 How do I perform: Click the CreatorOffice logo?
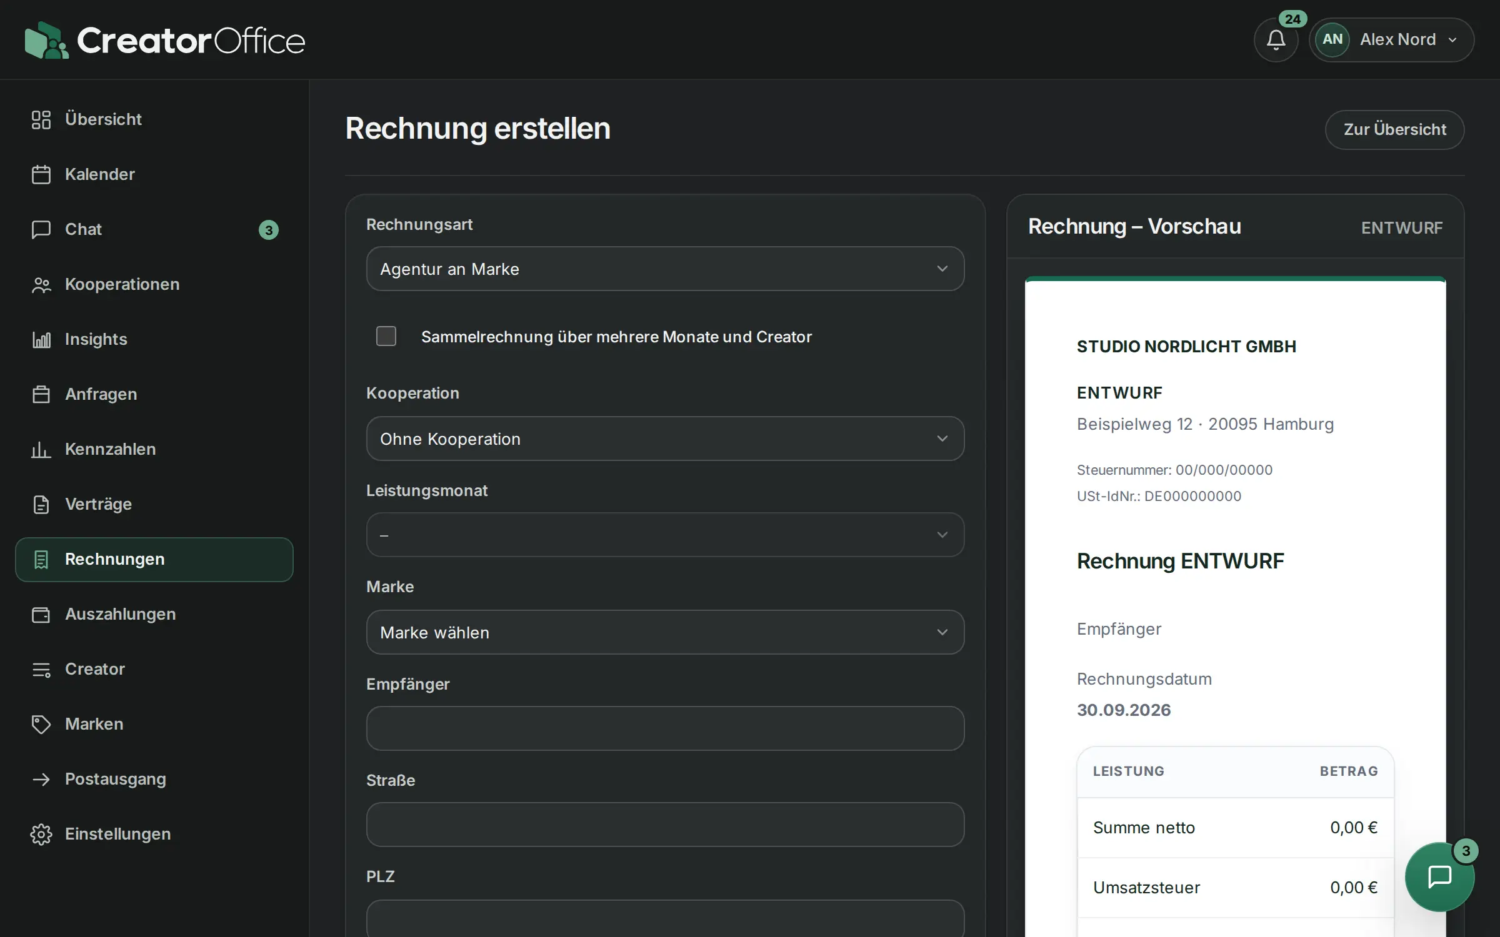coord(165,41)
